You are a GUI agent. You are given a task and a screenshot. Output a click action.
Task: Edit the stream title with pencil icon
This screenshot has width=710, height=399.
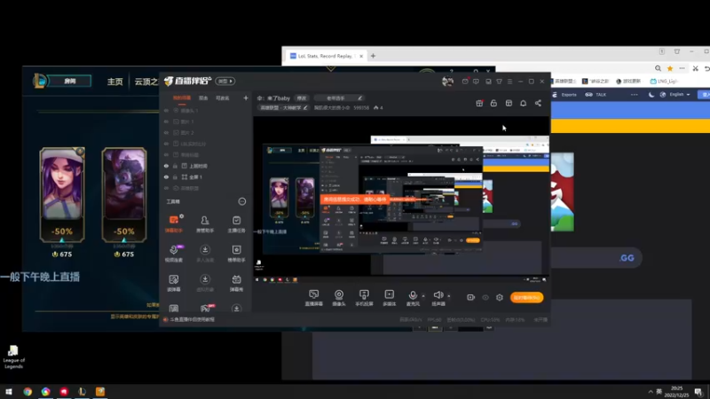[359, 98]
